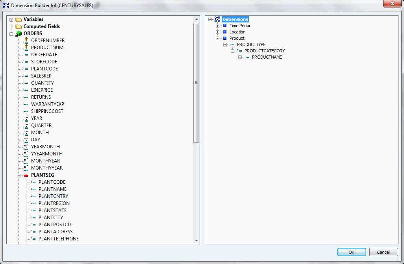
Task: Expand the PRODUCTNAME level
Action: coord(240,57)
